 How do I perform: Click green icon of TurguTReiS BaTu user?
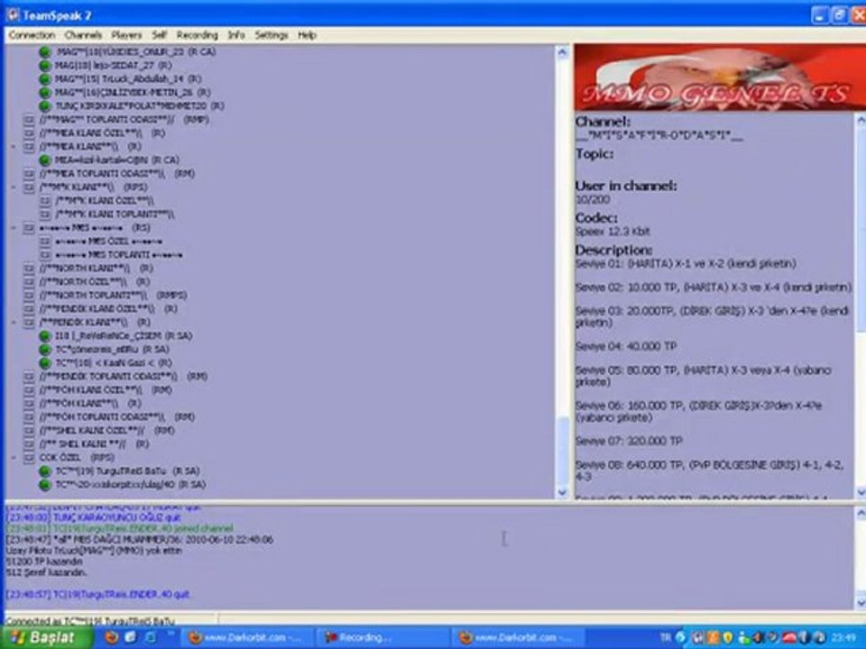(x=45, y=471)
